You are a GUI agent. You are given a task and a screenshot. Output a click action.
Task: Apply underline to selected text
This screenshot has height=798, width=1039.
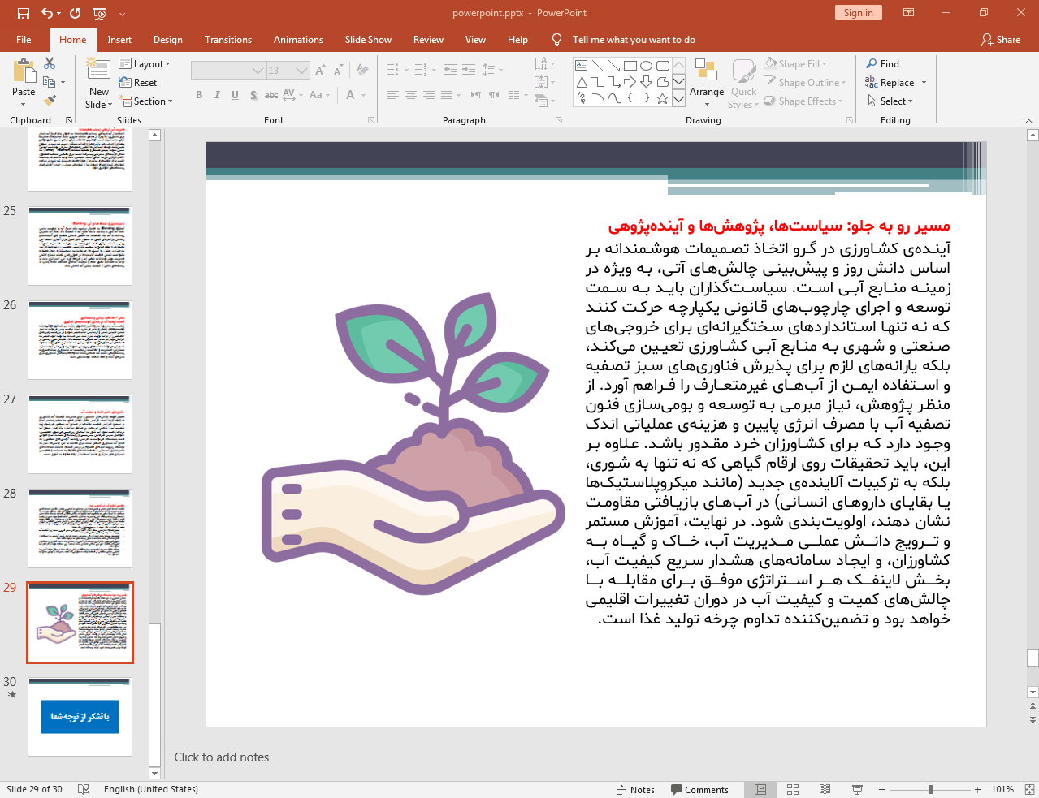[x=235, y=95]
